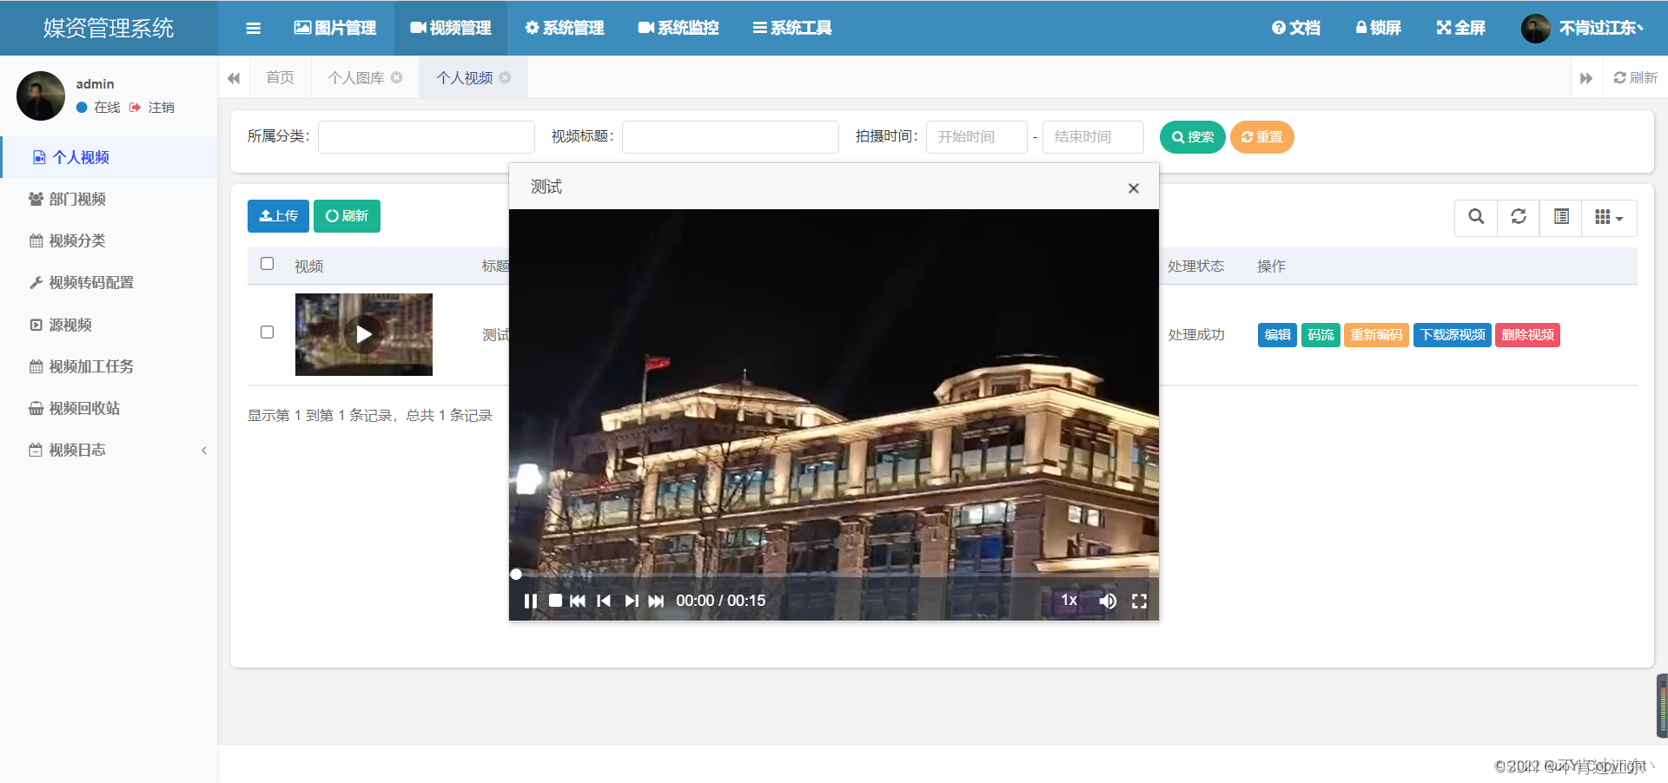The image size is (1668, 783).
Task: Click the 搜索 search button
Action: (x=1192, y=136)
